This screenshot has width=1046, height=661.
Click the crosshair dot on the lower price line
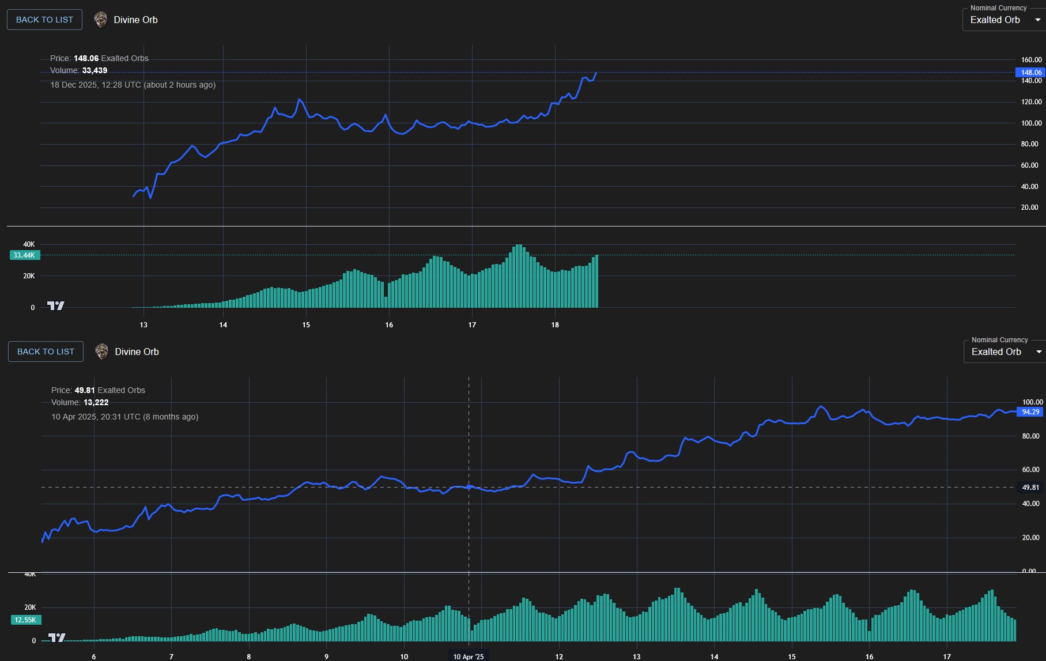469,488
